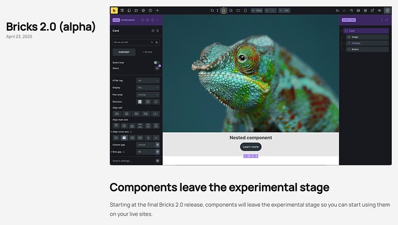Viewport: 398px width, 225px height.
Task: Select the horizontal Direction option
Action: tap(148, 102)
